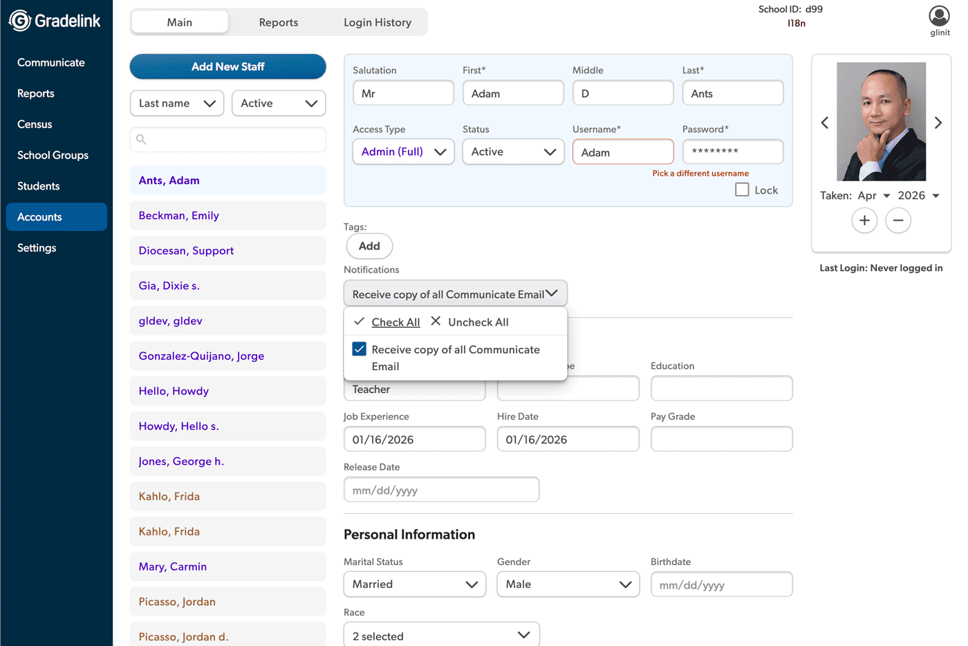Image resolution: width=968 pixels, height=646 pixels.
Task: Click the minus icon to remove photo
Action: tap(897, 221)
